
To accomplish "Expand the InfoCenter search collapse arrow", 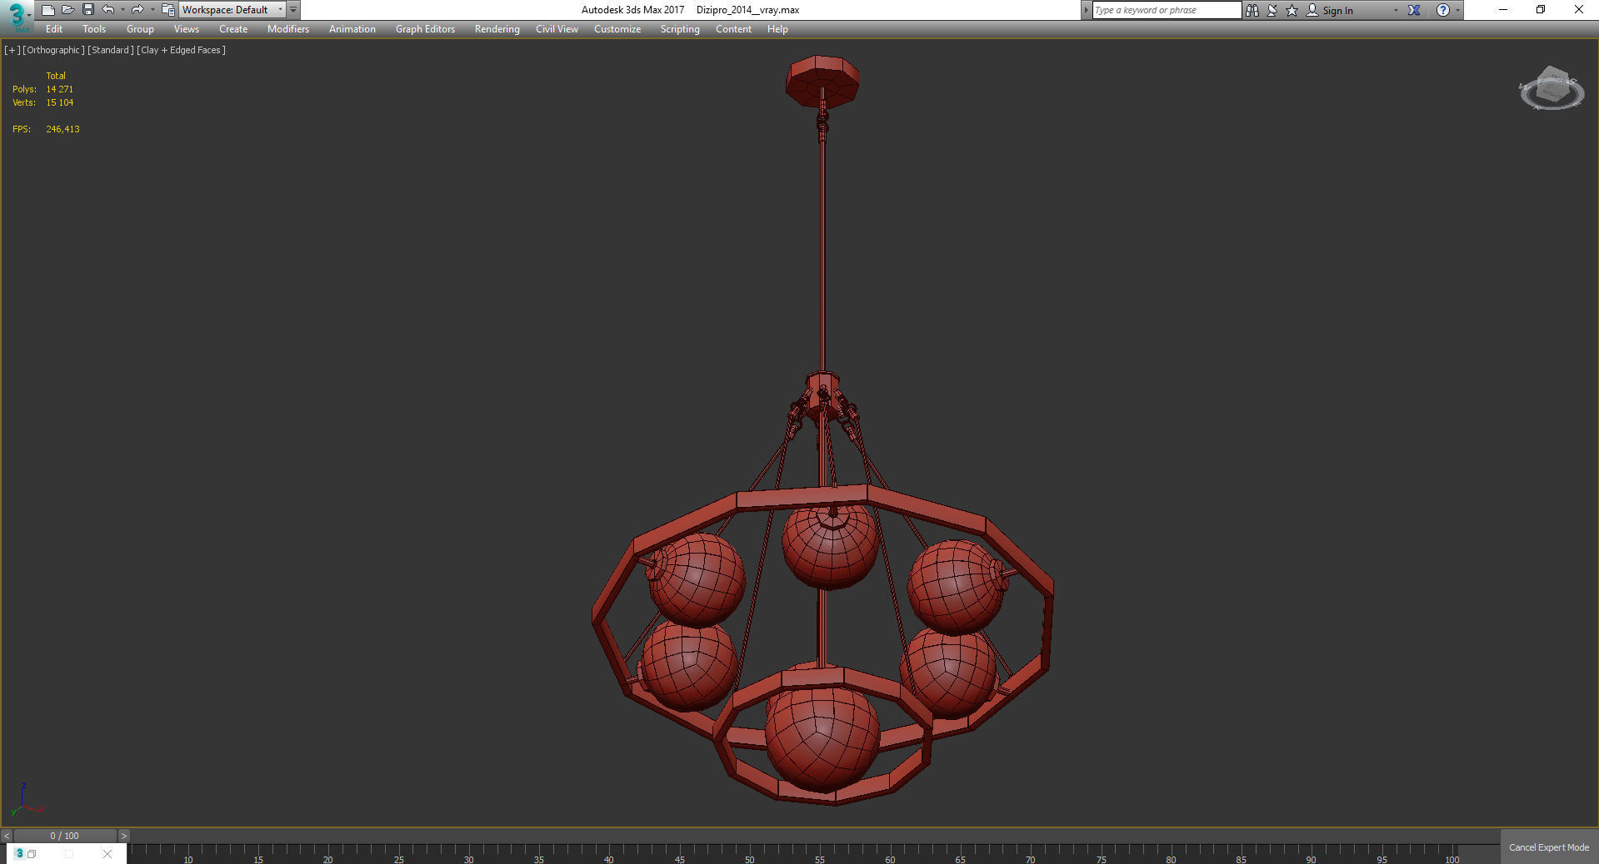I will coord(1086,10).
